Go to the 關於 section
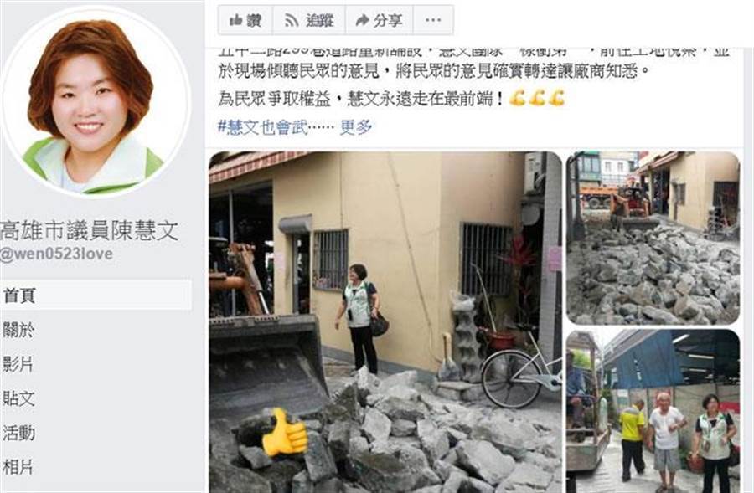 pyautogui.click(x=18, y=330)
